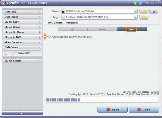Click the Encoding Fps status text
This screenshot has width=162, height=118.
pyautogui.click(x=79, y=94)
